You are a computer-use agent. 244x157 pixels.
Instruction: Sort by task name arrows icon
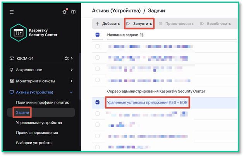click(142, 35)
